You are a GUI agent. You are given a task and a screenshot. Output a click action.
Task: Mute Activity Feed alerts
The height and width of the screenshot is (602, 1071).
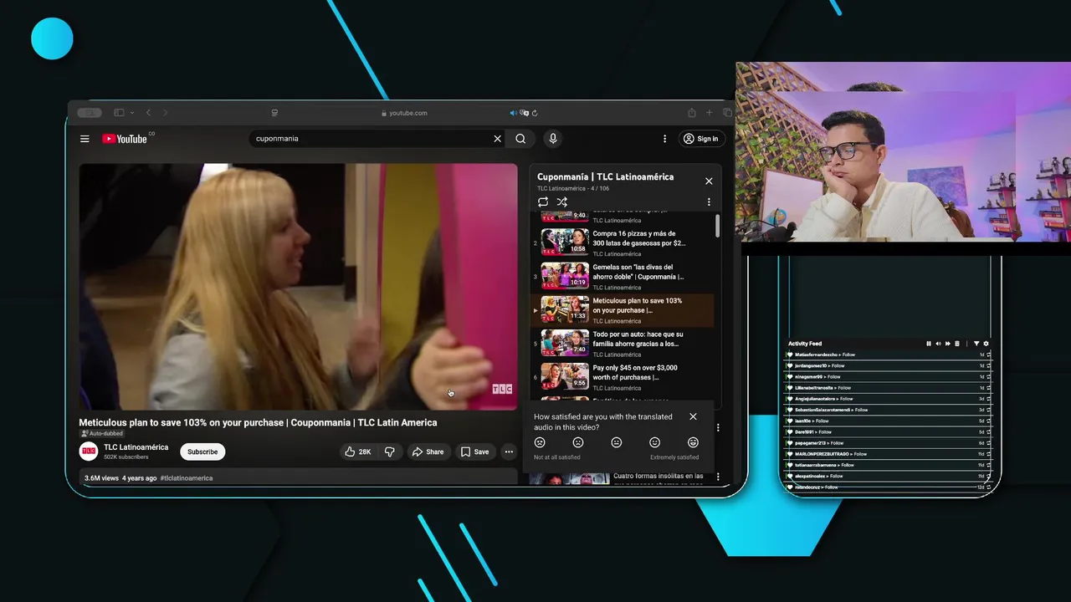[x=938, y=344]
